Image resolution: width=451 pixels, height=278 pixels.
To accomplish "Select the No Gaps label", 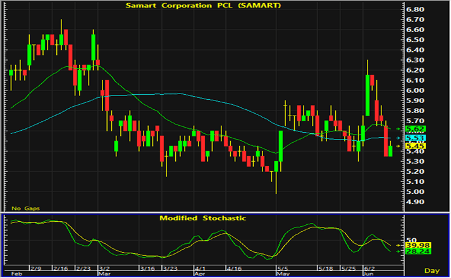I will tap(25, 208).
